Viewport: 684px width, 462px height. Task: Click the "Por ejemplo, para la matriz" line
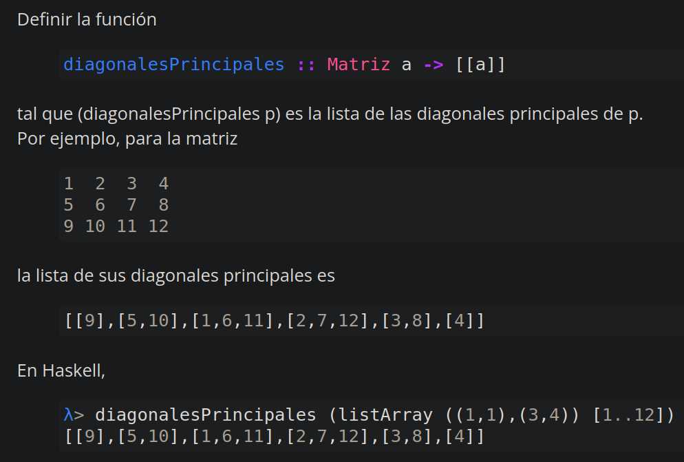[x=127, y=138]
